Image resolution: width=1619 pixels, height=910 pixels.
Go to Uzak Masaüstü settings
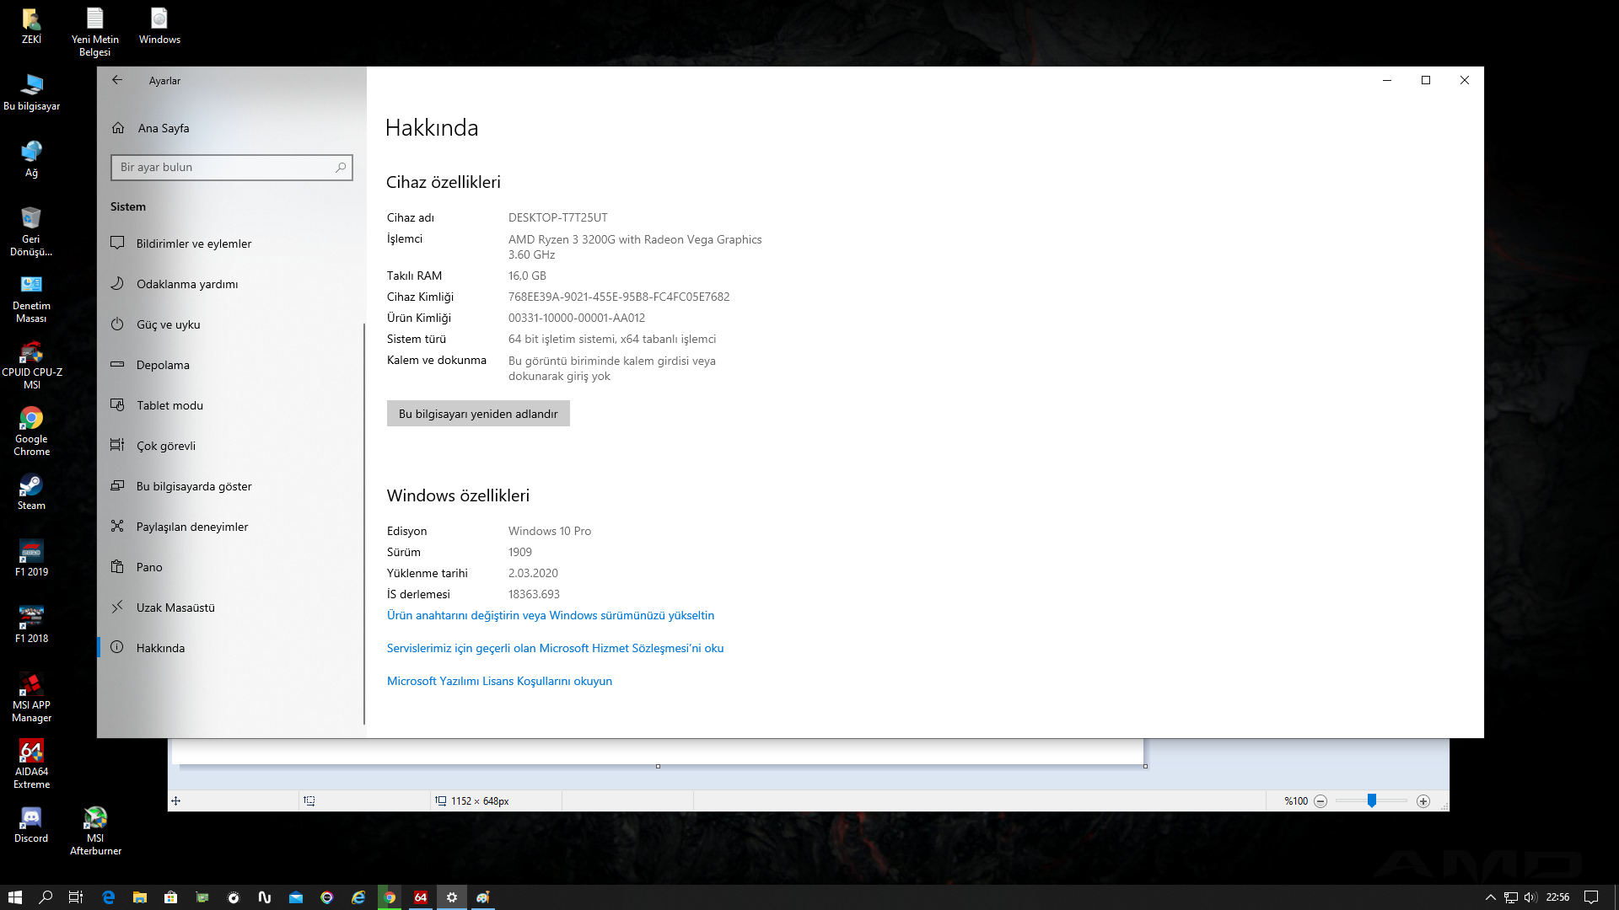175,608
